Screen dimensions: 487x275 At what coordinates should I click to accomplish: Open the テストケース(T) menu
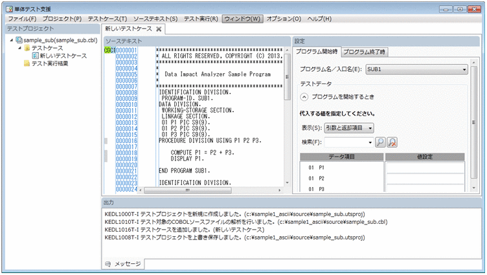click(108, 19)
